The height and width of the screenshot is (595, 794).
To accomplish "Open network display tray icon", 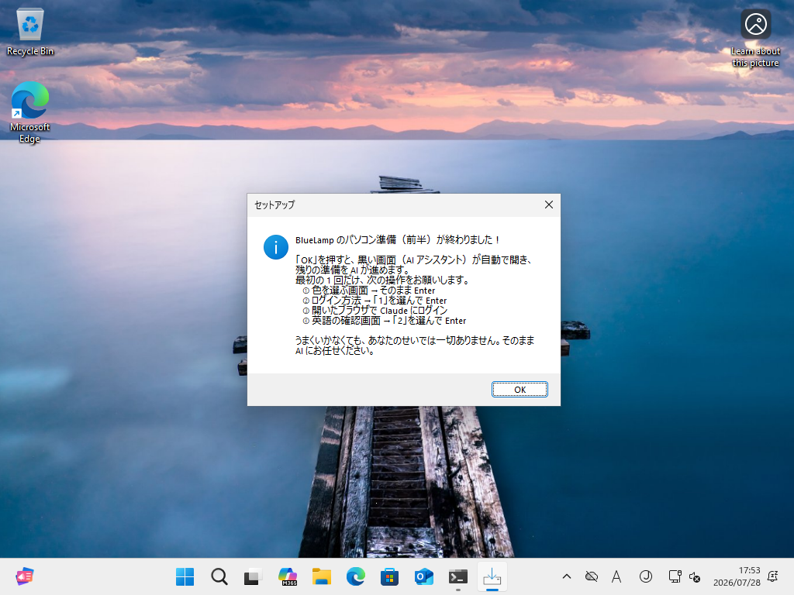I will pos(675,576).
